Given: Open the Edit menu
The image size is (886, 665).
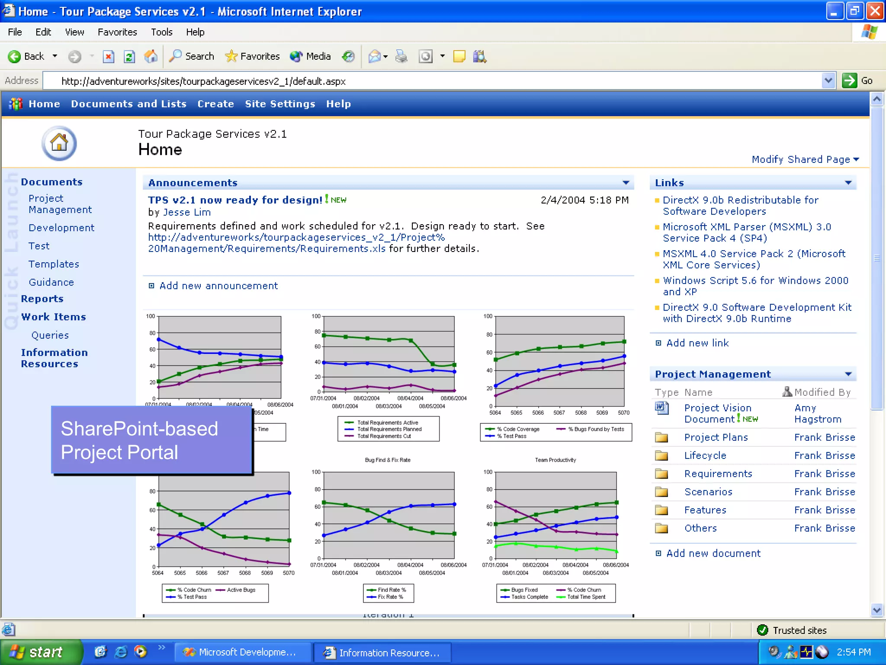Looking at the screenshot, I should [x=43, y=32].
